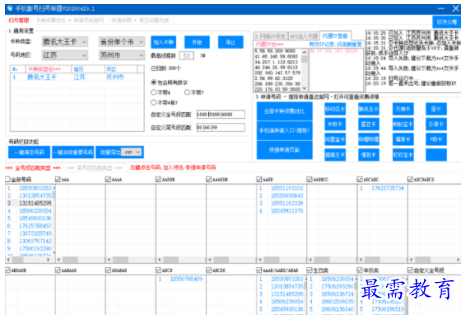Switch to 代理IP查看 tab
461x315 pixels.
click(x=335, y=36)
